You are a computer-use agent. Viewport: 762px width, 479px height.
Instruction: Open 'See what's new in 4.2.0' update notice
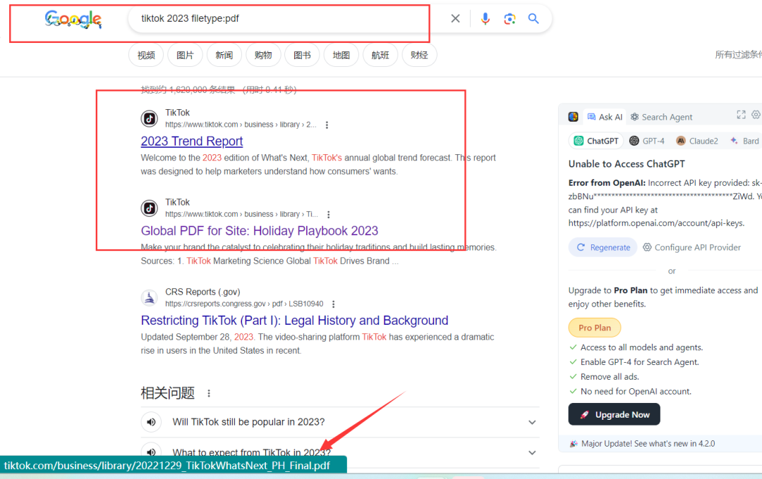pyautogui.click(x=642, y=444)
